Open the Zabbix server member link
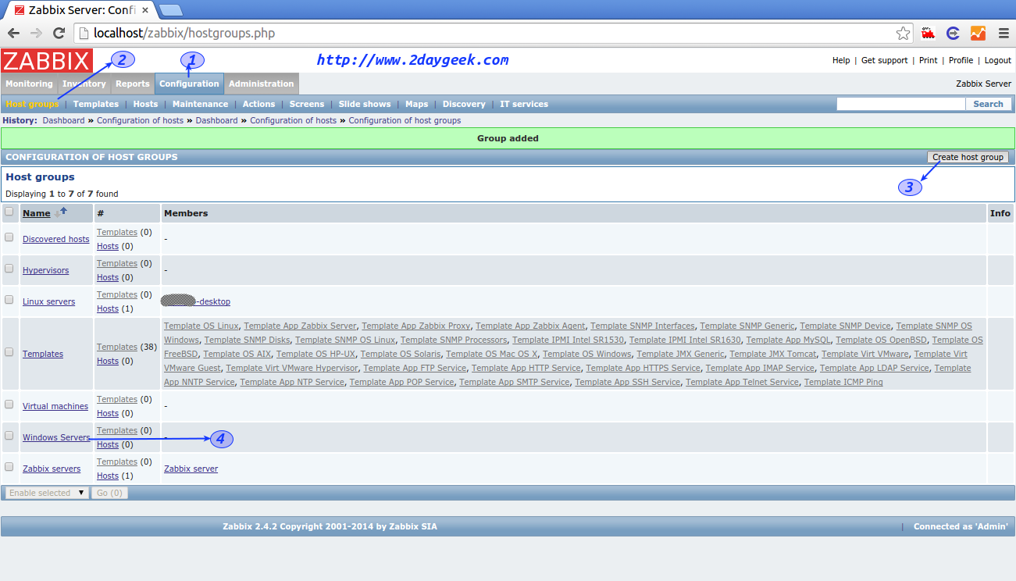This screenshot has width=1016, height=581. point(191,469)
